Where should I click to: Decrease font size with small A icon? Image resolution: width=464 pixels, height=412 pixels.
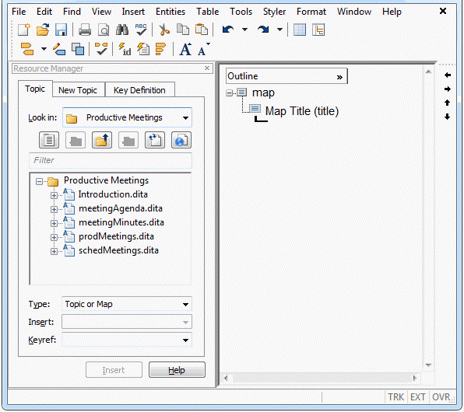[204, 49]
